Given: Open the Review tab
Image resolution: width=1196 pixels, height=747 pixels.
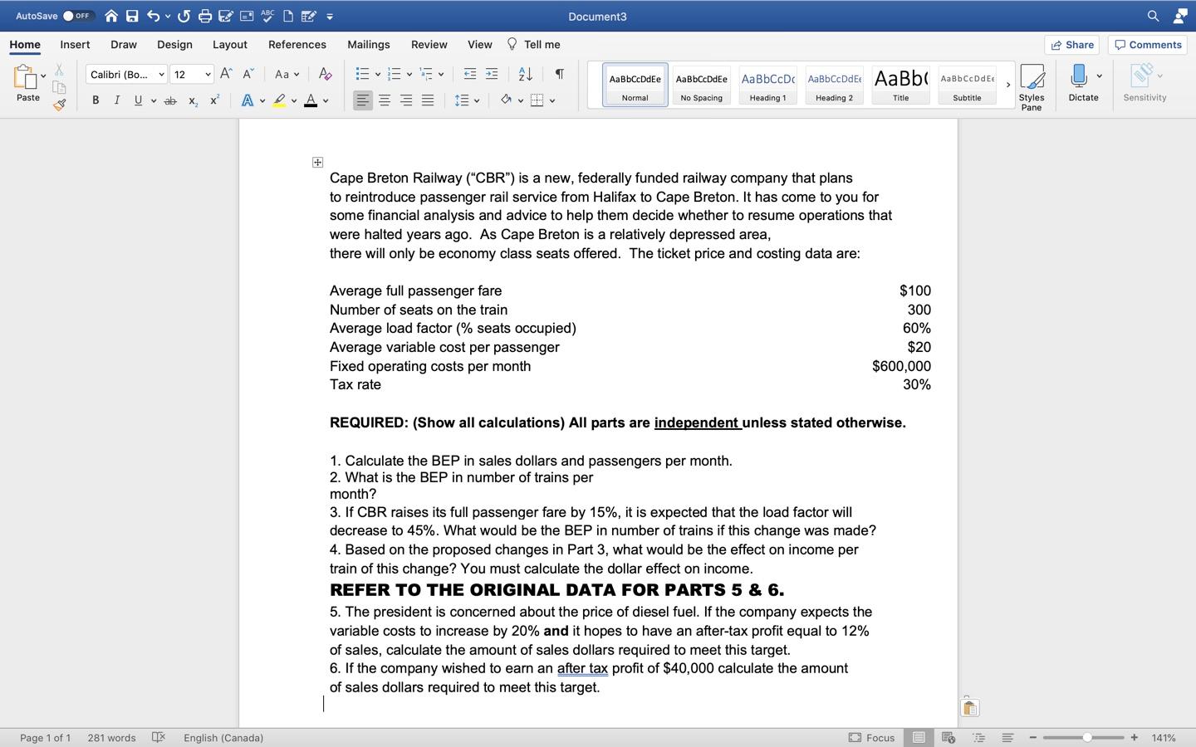Looking at the screenshot, I should point(429,45).
